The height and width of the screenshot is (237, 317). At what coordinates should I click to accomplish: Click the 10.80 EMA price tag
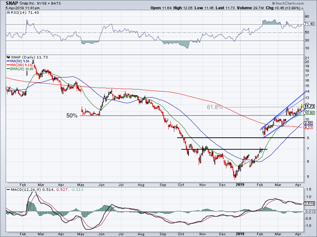point(309,113)
